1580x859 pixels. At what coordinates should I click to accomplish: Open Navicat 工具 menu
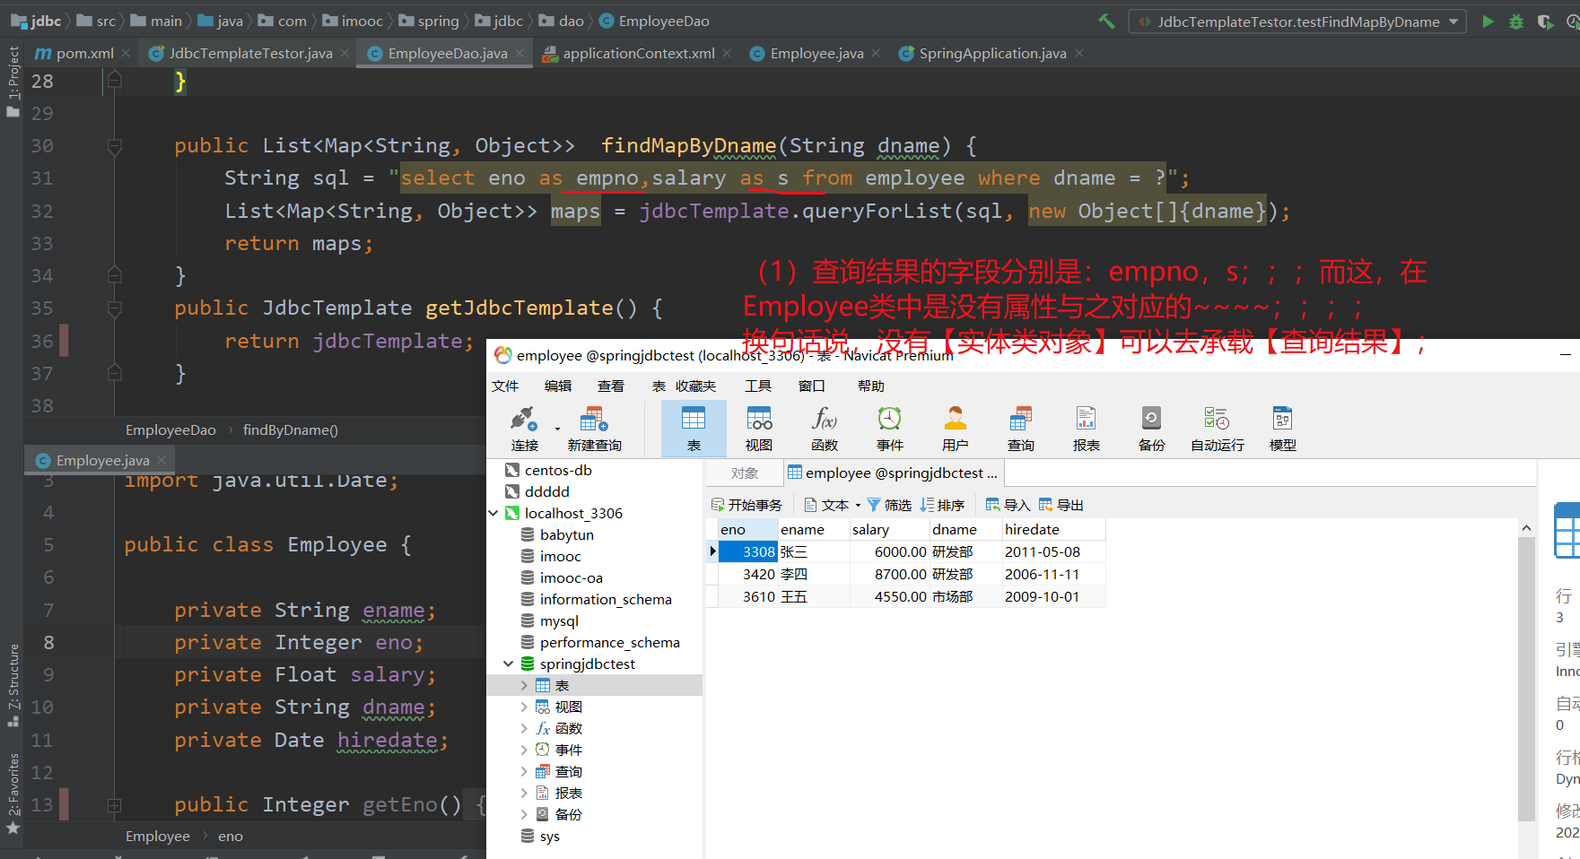[x=758, y=386]
